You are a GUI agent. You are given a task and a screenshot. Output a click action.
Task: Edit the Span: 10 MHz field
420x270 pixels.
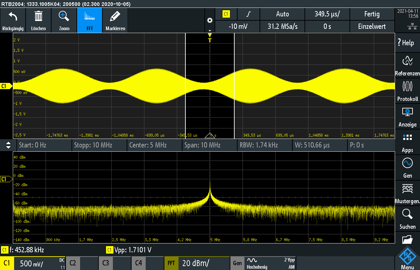(209, 145)
